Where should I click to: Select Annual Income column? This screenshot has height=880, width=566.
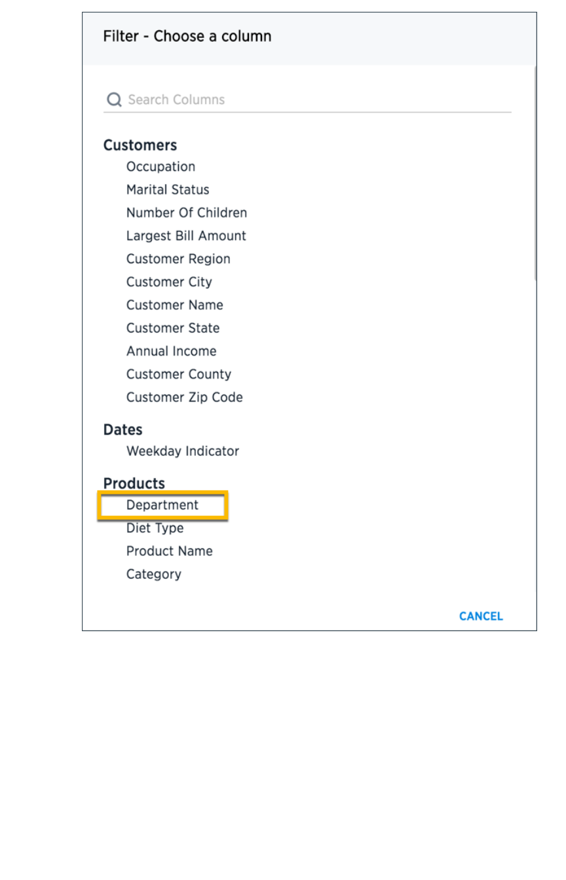pos(171,351)
